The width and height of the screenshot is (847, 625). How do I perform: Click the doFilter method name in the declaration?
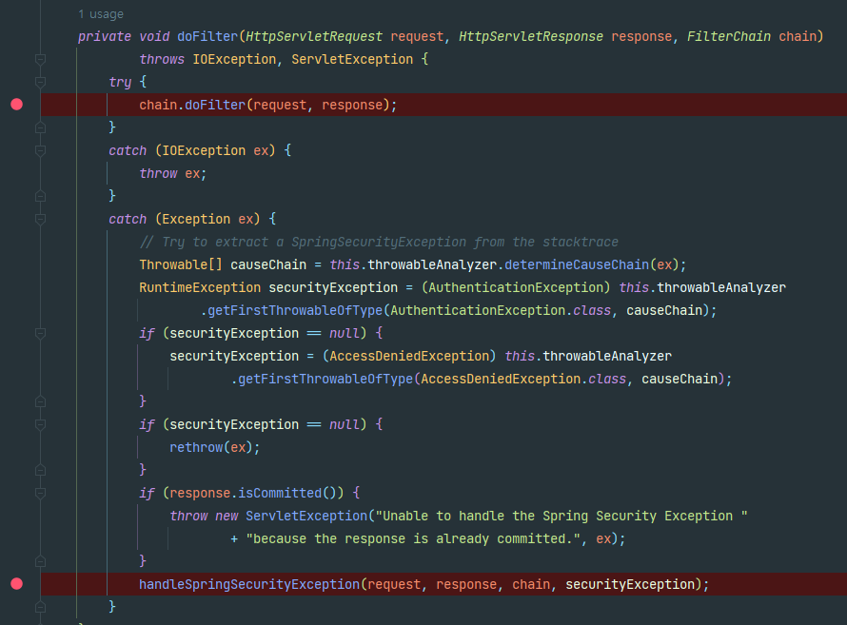(x=207, y=36)
